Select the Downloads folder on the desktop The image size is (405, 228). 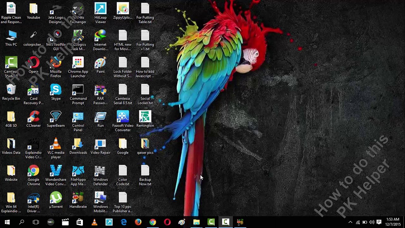pos(78,146)
